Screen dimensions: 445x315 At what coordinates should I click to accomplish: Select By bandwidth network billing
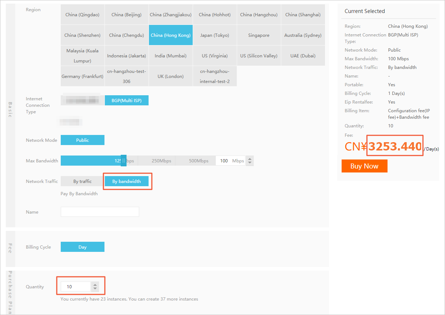click(127, 181)
